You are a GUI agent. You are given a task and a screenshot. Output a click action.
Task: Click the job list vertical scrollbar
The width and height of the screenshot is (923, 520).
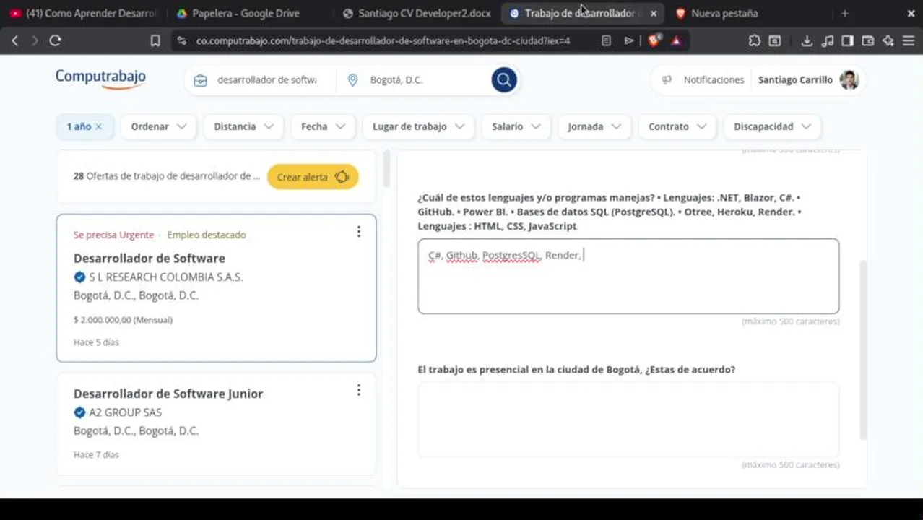386,168
